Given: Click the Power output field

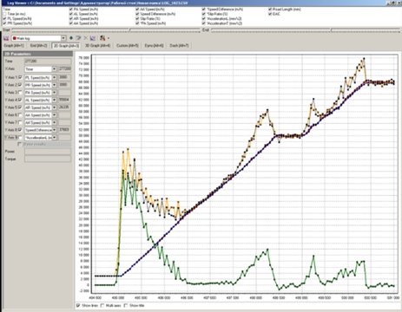Looking at the screenshot, I should pyautogui.click(x=48, y=152).
